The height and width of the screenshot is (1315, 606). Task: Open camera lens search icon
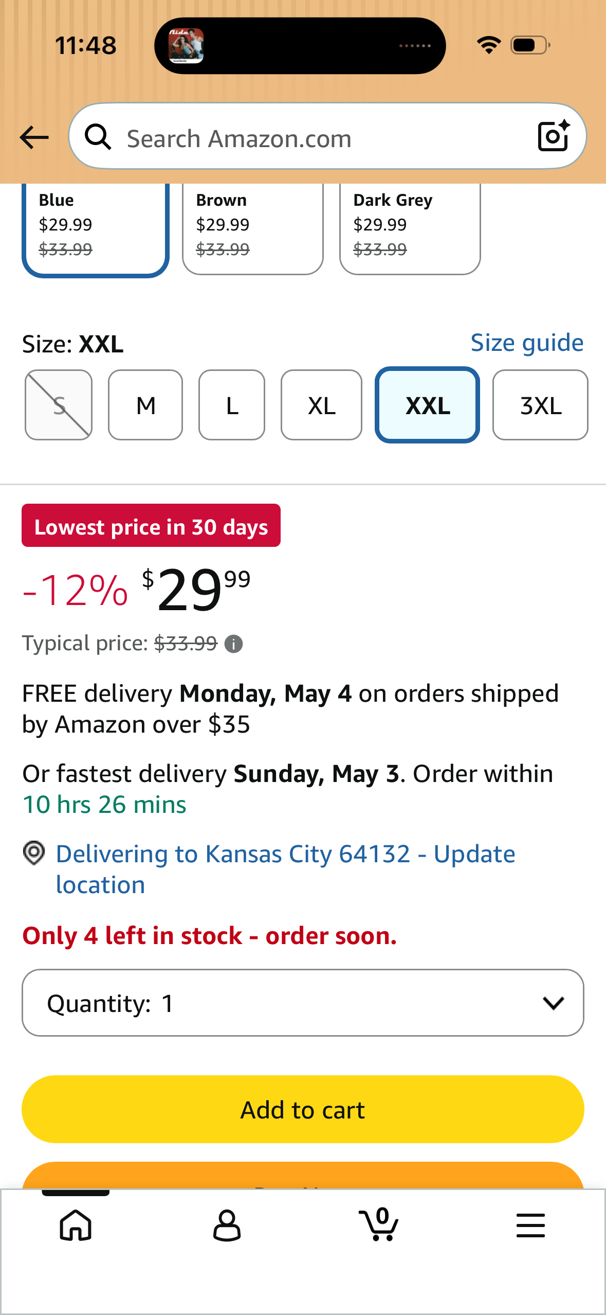553,136
